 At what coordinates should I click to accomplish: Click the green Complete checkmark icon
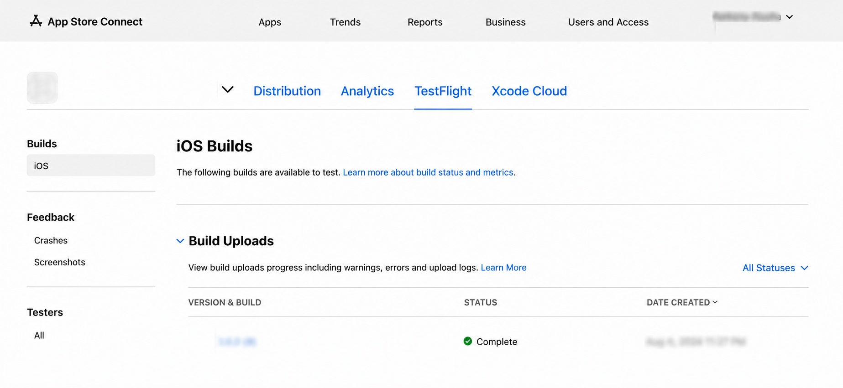(467, 341)
